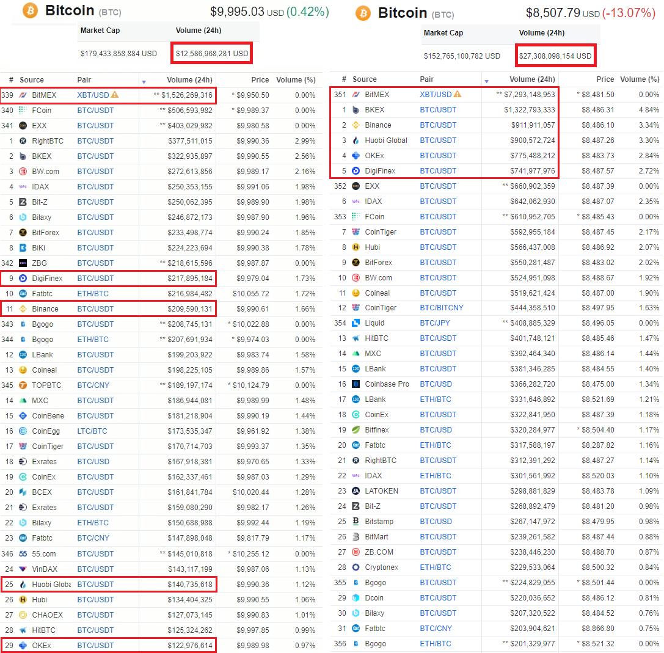
Task: Click the Bitstamp exchange icon
Action: pyautogui.click(x=356, y=521)
